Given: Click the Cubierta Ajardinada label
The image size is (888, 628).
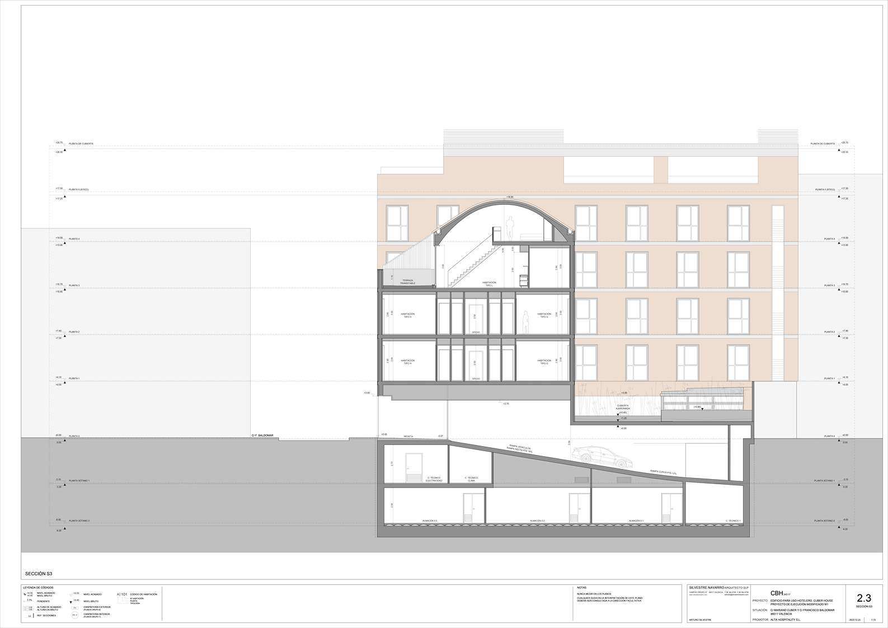Looking at the screenshot, I should (623, 407).
